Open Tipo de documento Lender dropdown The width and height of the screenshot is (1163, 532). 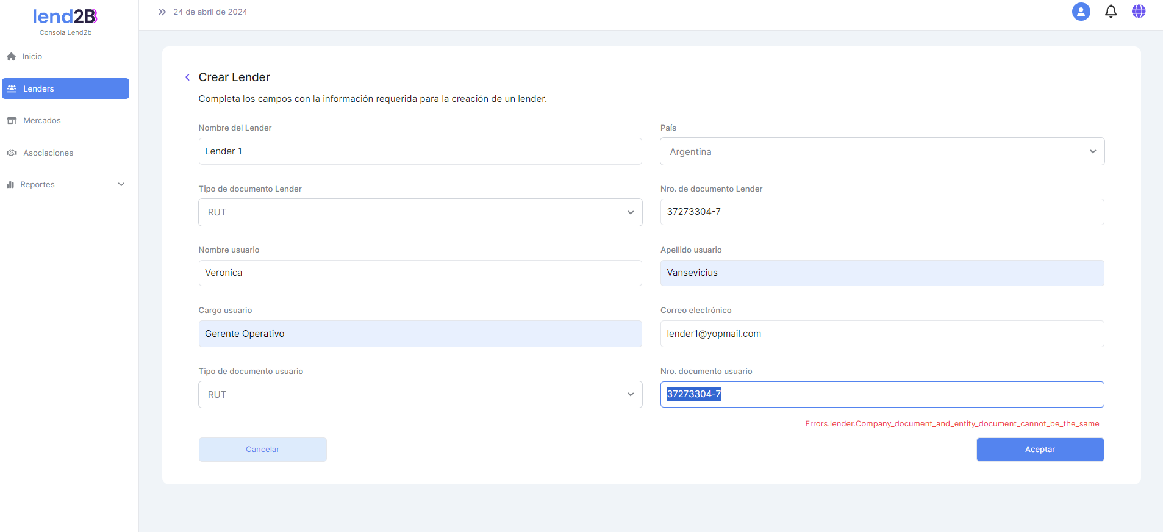coord(420,212)
